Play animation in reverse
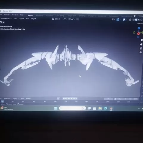This screenshot has height=143, width=143. pos(69,98)
